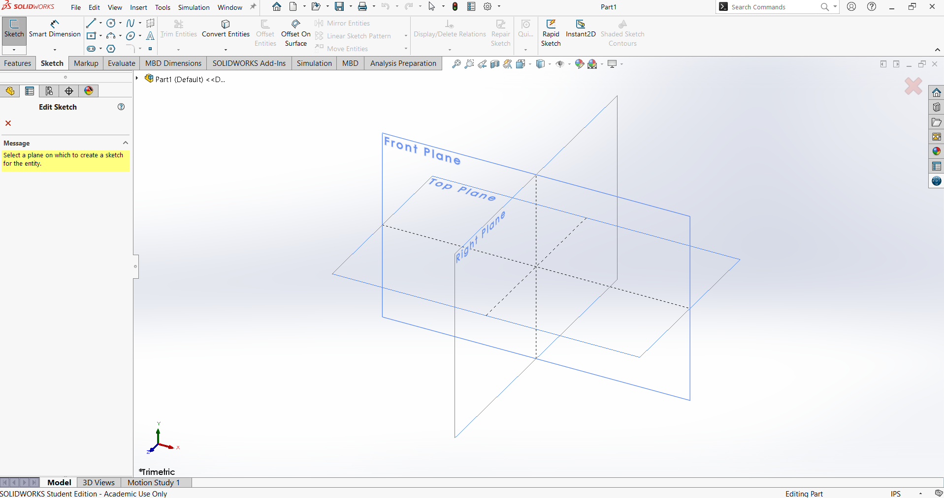944x498 pixels.
Task: Click the Zoom to Area icon
Action: [469, 64]
